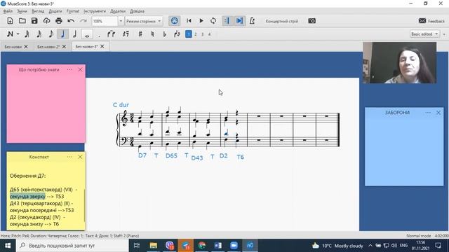The height and width of the screenshot is (252, 449).
Task: Close the Без назви-2 tab
Action: [x=64, y=46]
